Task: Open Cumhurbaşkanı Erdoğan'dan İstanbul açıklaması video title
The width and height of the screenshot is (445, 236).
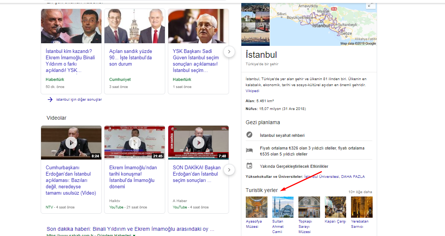Action: (71, 180)
